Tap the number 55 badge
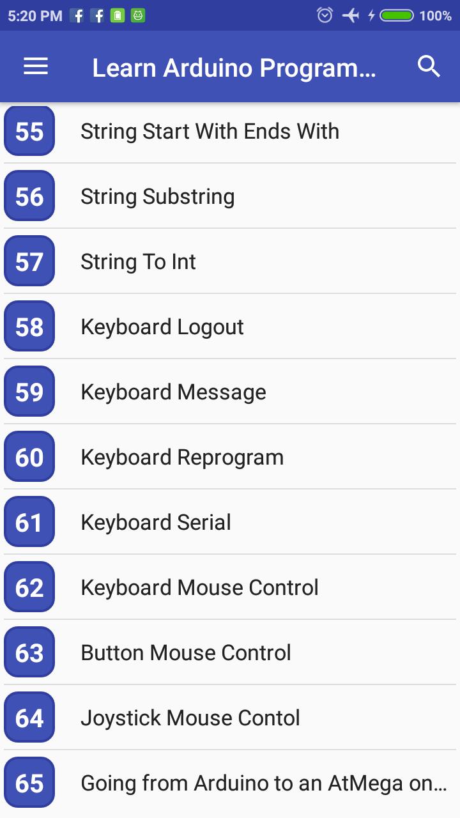Viewport: 460px width, 818px height. coord(29,132)
